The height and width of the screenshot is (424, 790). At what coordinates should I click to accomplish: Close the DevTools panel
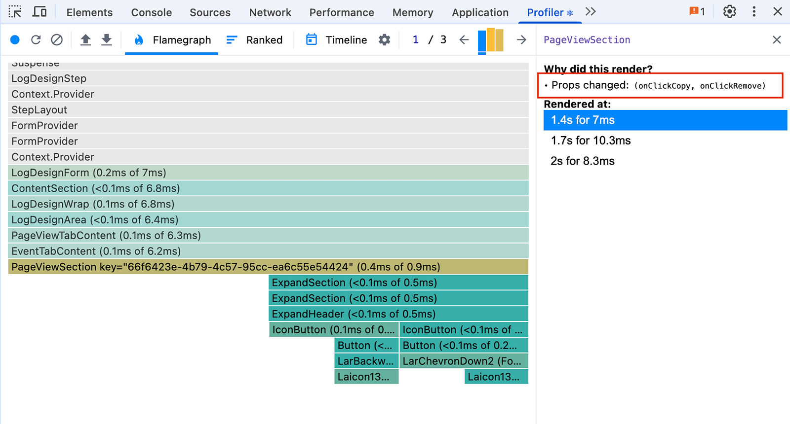777,12
